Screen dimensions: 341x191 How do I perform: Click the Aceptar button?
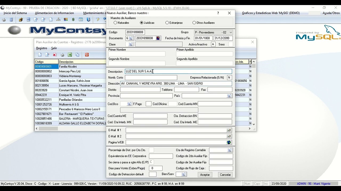click(x=205, y=175)
